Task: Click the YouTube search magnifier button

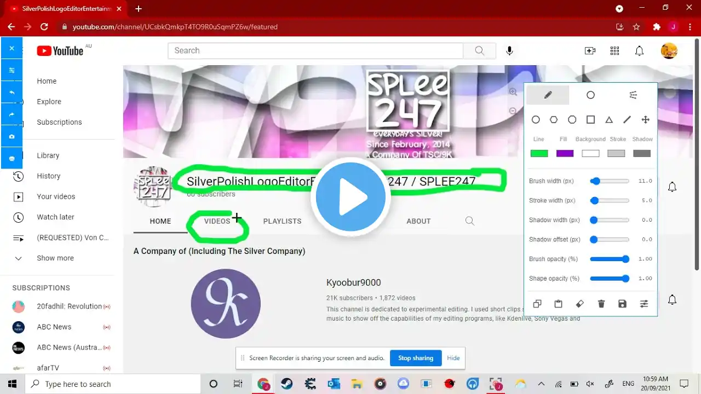Action: tap(479, 51)
